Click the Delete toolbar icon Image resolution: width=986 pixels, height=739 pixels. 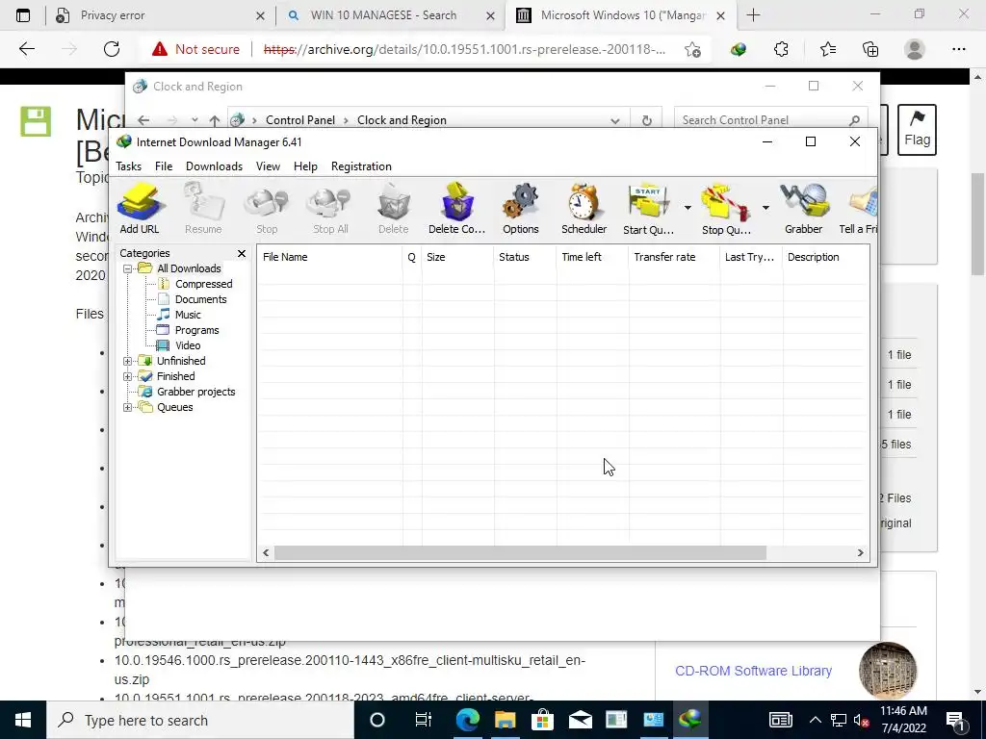pyautogui.click(x=394, y=209)
